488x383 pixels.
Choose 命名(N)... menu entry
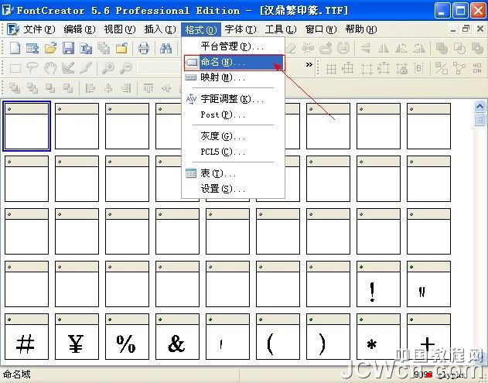coord(234,62)
